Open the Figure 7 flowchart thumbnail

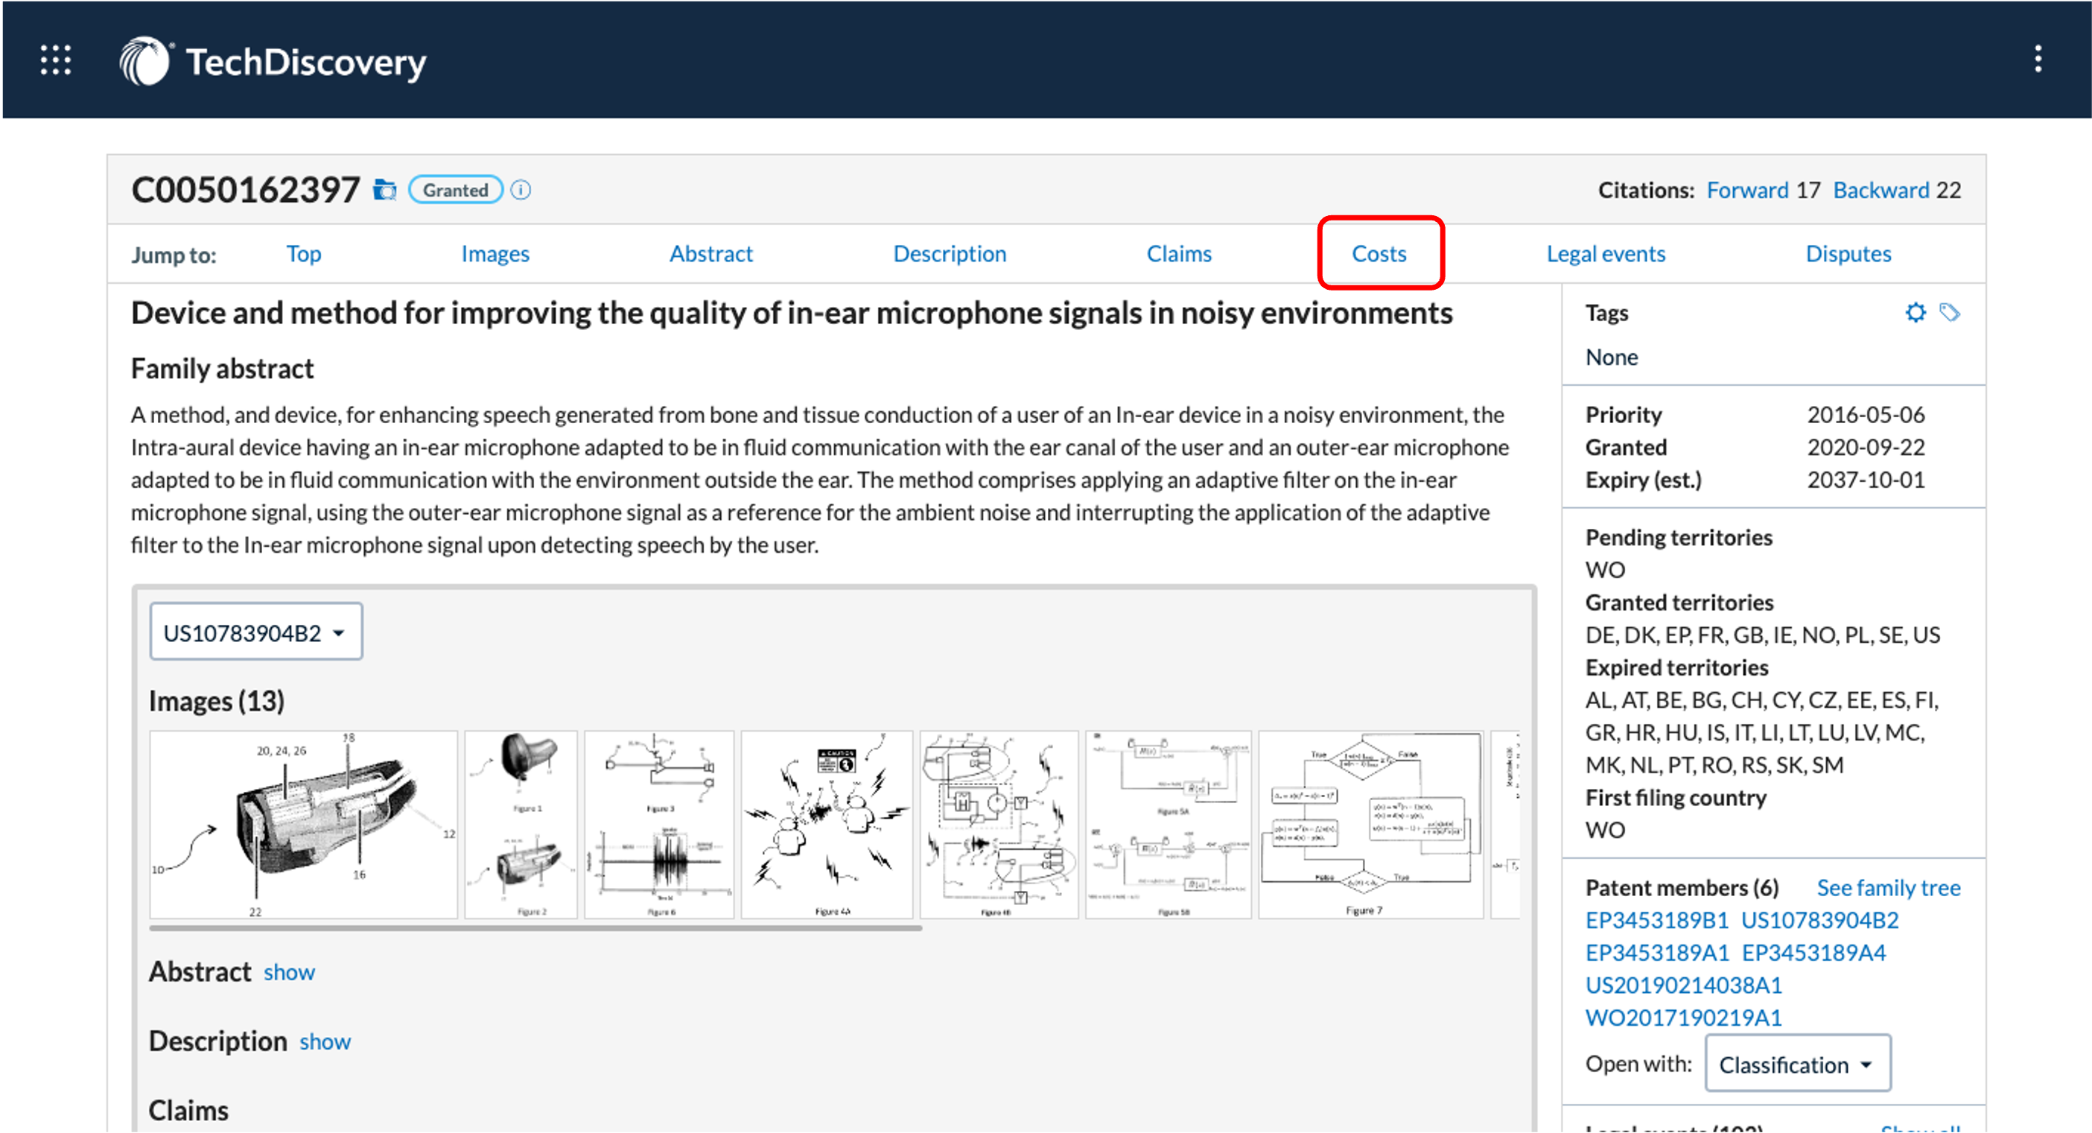pos(1370,825)
